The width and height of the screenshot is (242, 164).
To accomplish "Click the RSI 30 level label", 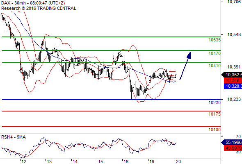I will tap(238, 152).
